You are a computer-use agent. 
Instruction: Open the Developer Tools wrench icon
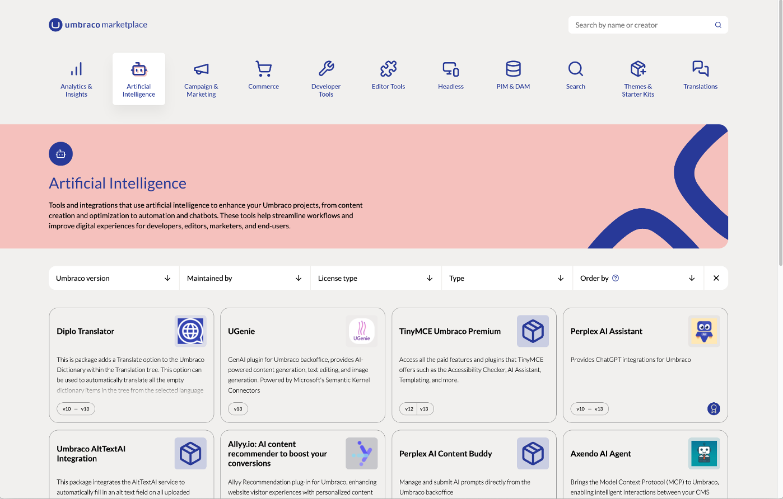[x=326, y=69]
